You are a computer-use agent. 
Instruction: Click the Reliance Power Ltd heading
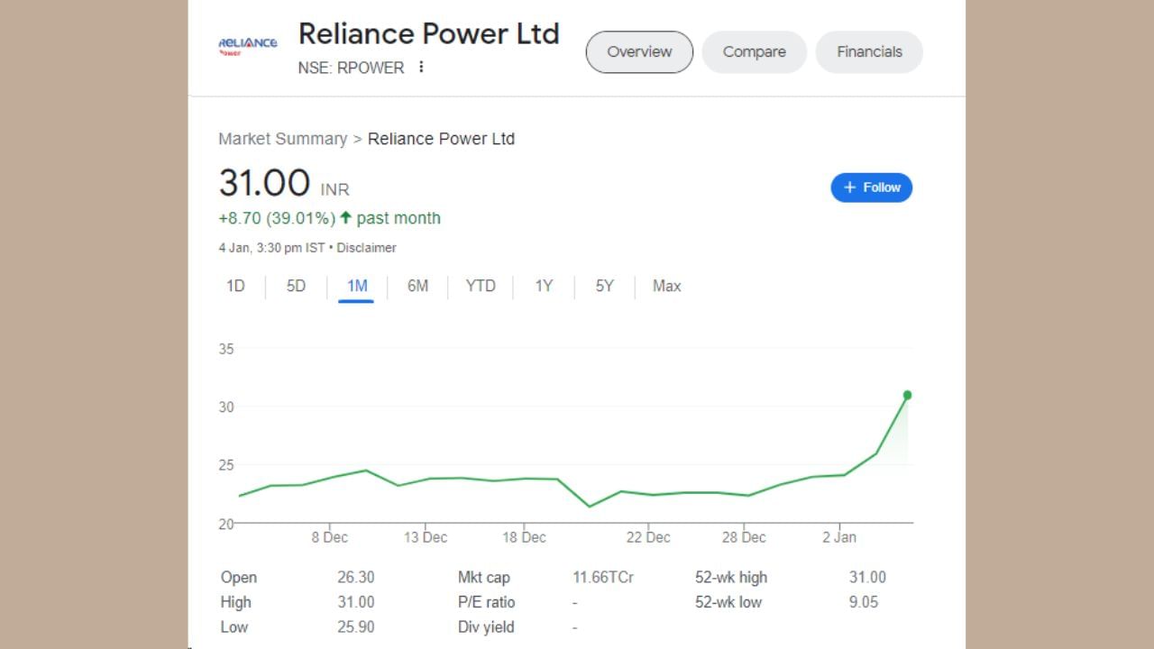pos(429,34)
